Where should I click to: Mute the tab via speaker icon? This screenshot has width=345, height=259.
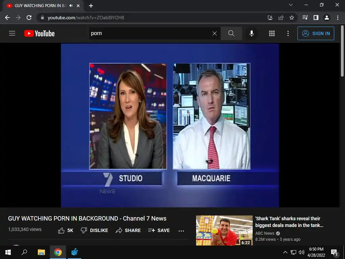(x=71, y=6)
